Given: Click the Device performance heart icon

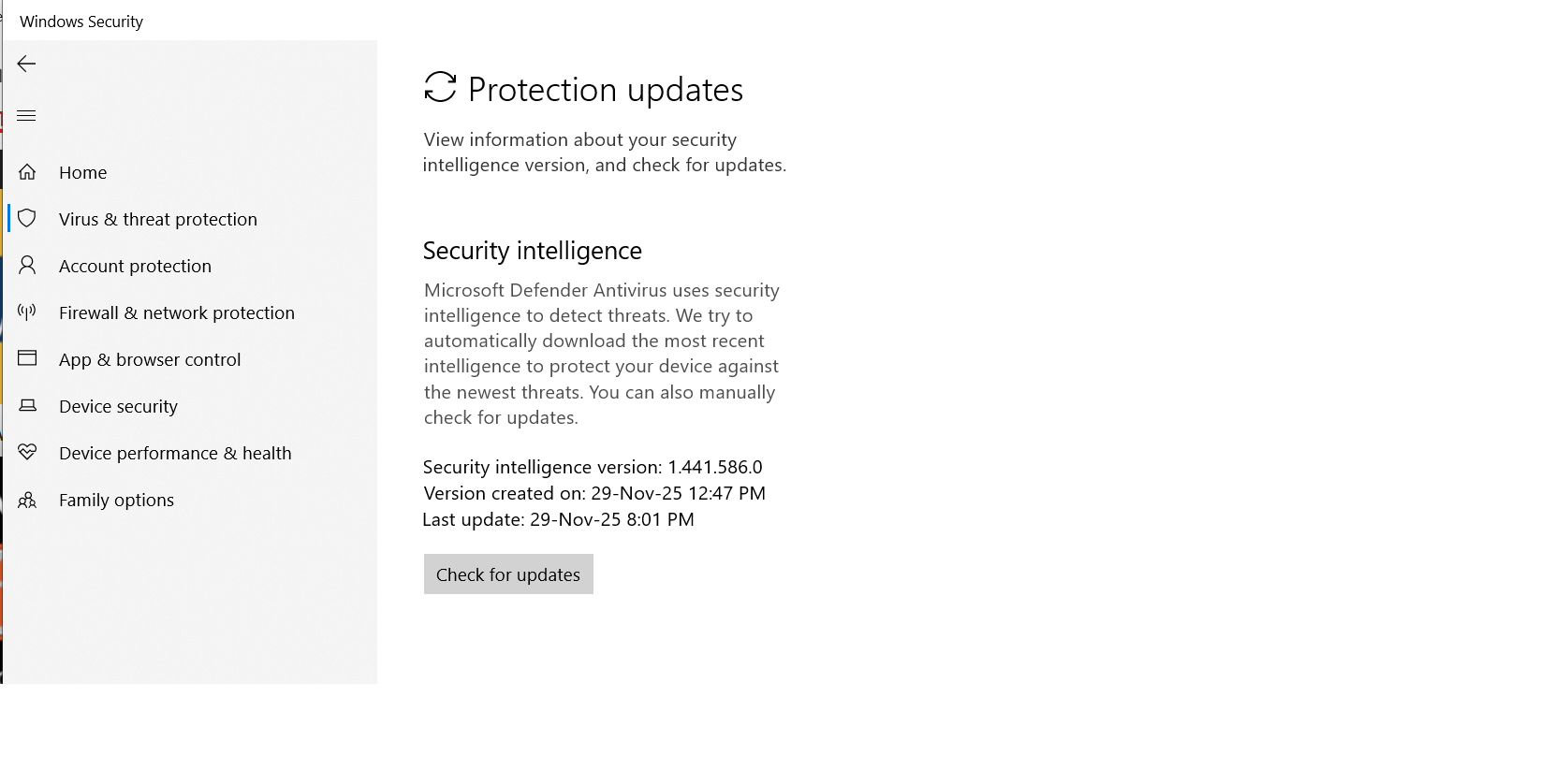Looking at the screenshot, I should (x=27, y=453).
